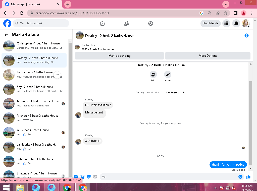
Task: Follow the View buyer profile link
Action: (x=175, y=93)
